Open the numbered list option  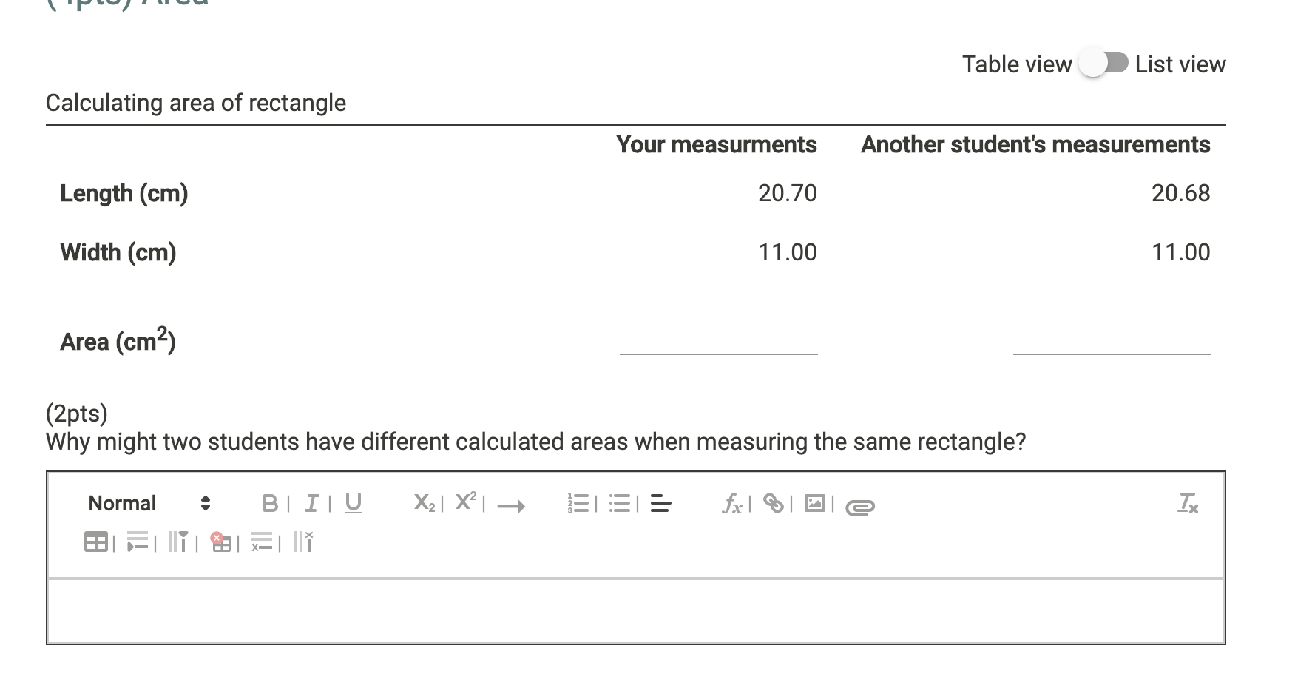pyautogui.click(x=579, y=504)
